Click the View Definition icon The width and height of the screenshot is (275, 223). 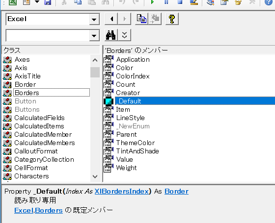[155, 19]
